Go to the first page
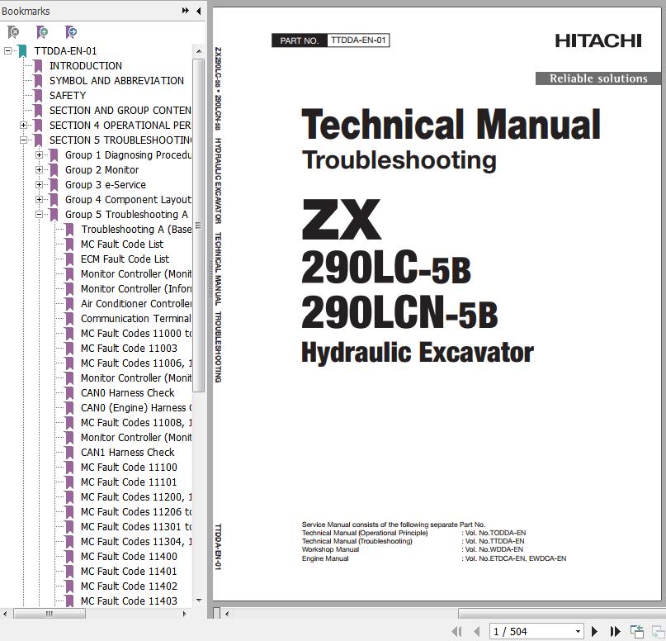The width and height of the screenshot is (666, 641). [x=457, y=631]
